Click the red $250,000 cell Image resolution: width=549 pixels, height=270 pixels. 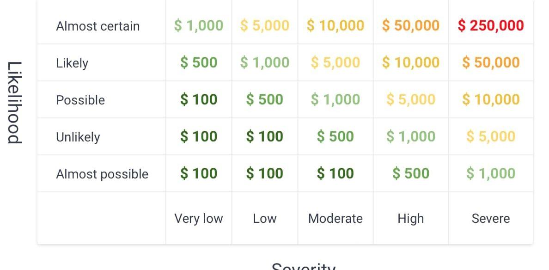click(x=490, y=25)
